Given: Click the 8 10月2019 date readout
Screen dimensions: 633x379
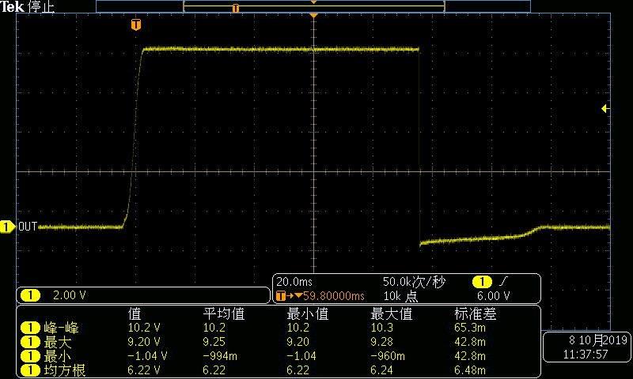Looking at the screenshot, I should click(598, 340).
